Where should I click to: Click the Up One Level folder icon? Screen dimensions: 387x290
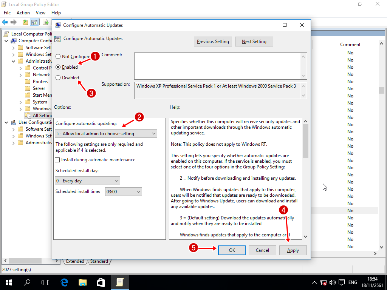25,22
